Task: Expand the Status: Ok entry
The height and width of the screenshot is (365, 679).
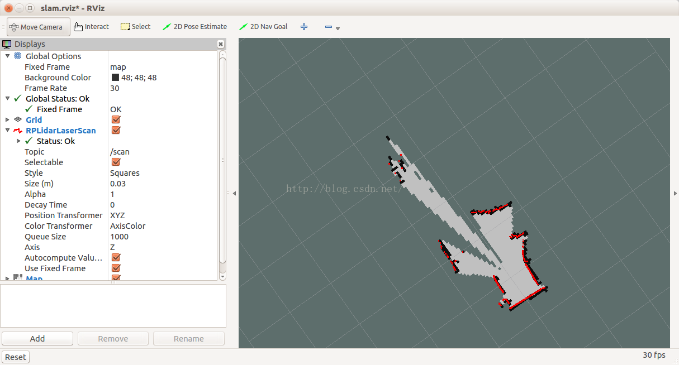Action: point(18,141)
